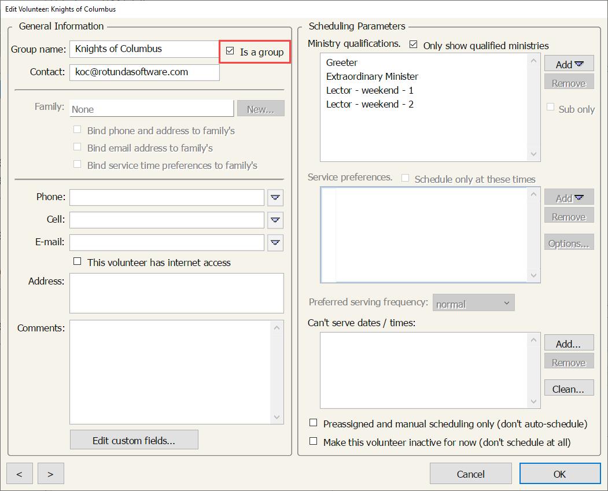Cancel editing the volunteer
The width and height of the screenshot is (608, 491).
[470, 474]
